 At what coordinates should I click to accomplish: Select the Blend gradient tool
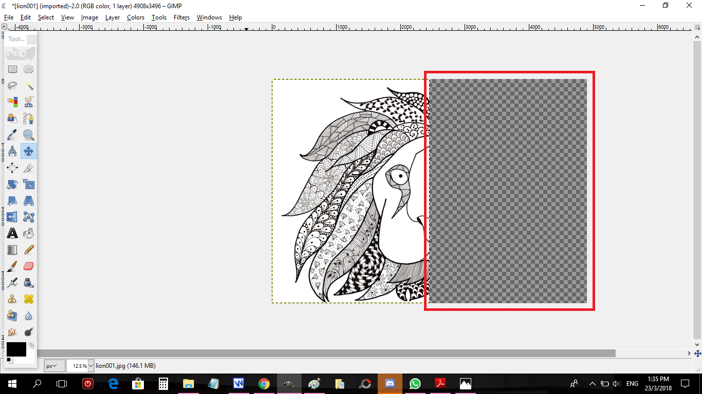pyautogui.click(x=12, y=250)
